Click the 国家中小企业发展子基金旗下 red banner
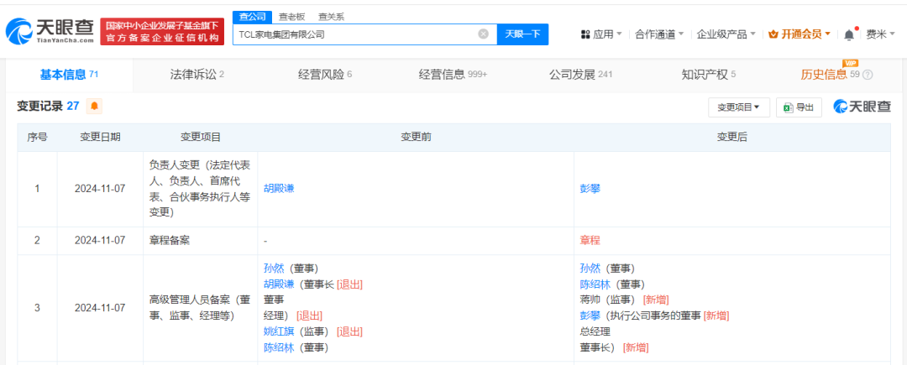This screenshot has width=907, height=365. point(163,32)
